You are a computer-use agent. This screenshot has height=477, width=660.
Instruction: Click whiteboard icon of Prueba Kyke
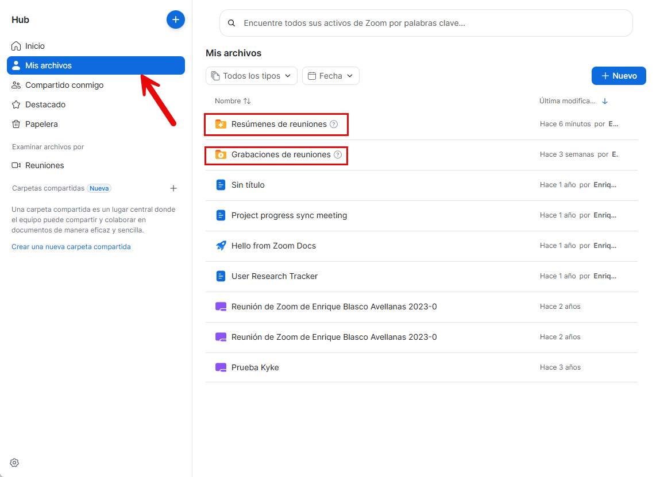221,367
